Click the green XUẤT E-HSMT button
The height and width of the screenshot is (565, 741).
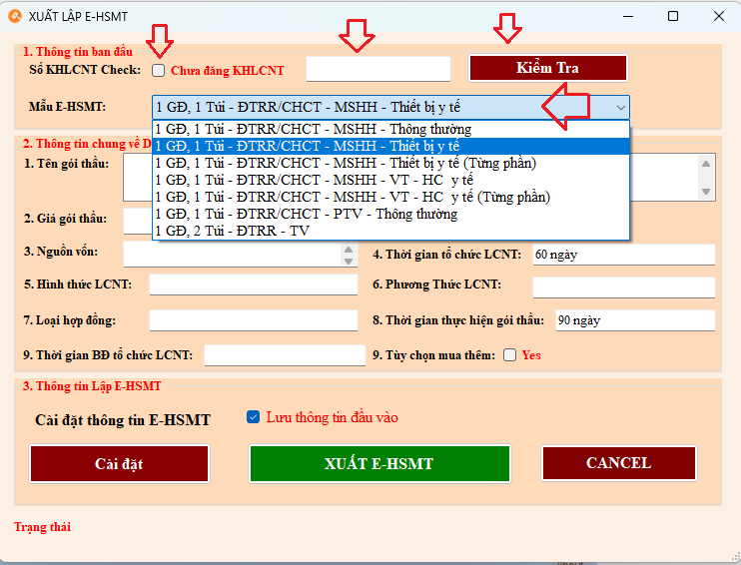point(379,463)
